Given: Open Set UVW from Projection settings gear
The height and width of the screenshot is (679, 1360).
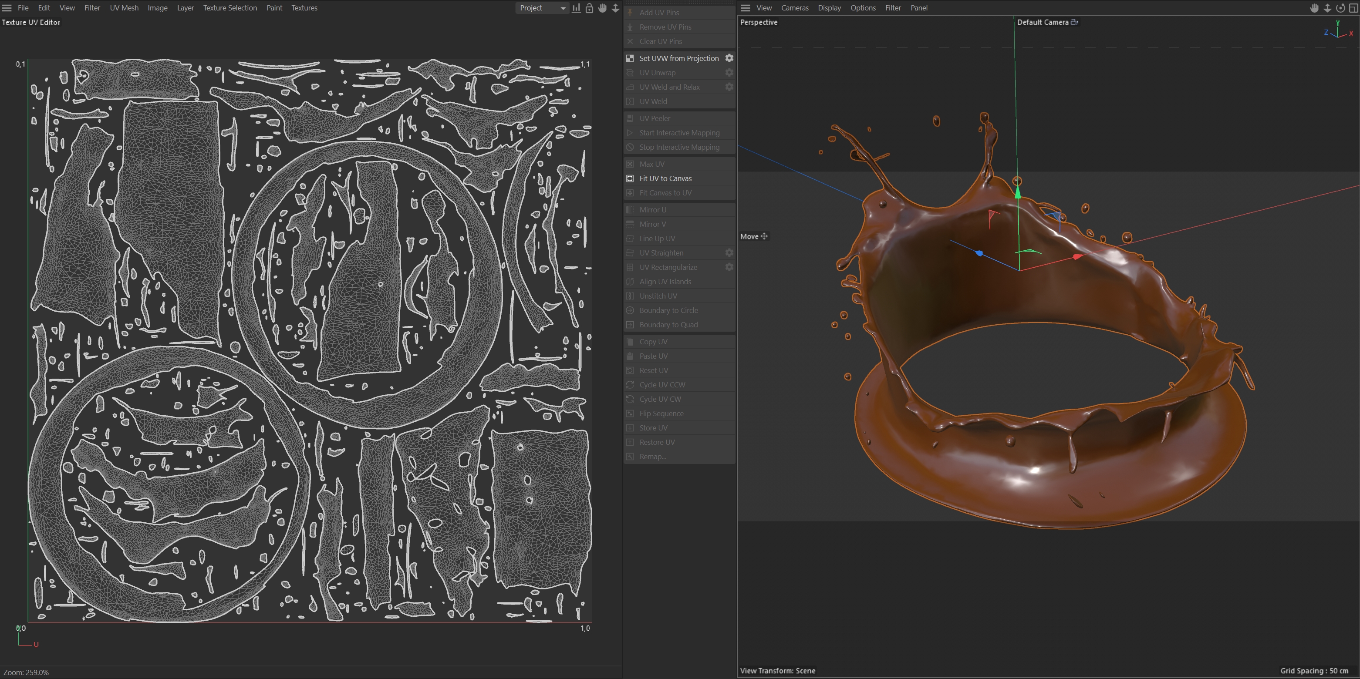Looking at the screenshot, I should point(729,58).
